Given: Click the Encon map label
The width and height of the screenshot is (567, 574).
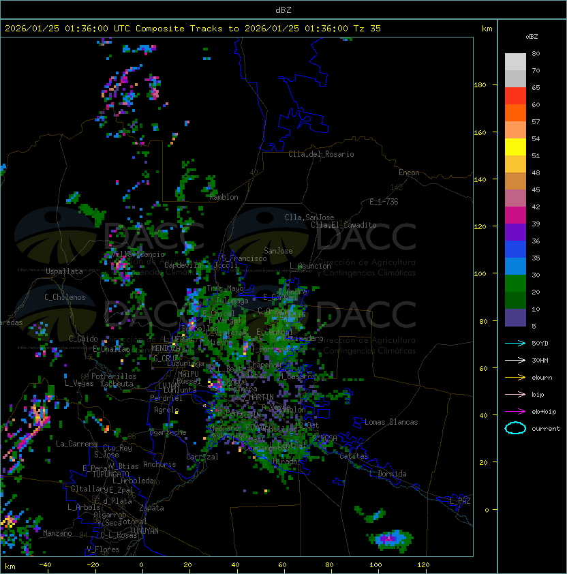Looking at the screenshot, I should point(409,172).
